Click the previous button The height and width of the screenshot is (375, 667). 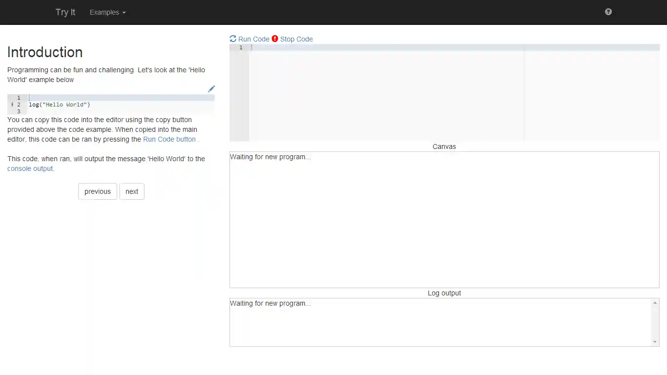click(x=97, y=191)
